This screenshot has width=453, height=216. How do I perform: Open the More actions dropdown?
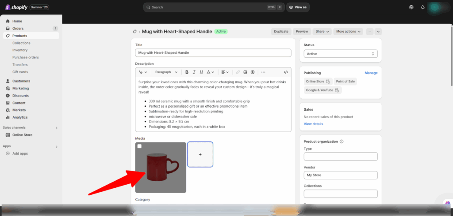(348, 32)
